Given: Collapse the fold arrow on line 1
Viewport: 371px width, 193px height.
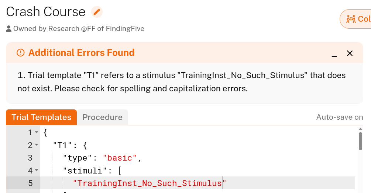Looking at the screenshot, I should pos(37,133).
